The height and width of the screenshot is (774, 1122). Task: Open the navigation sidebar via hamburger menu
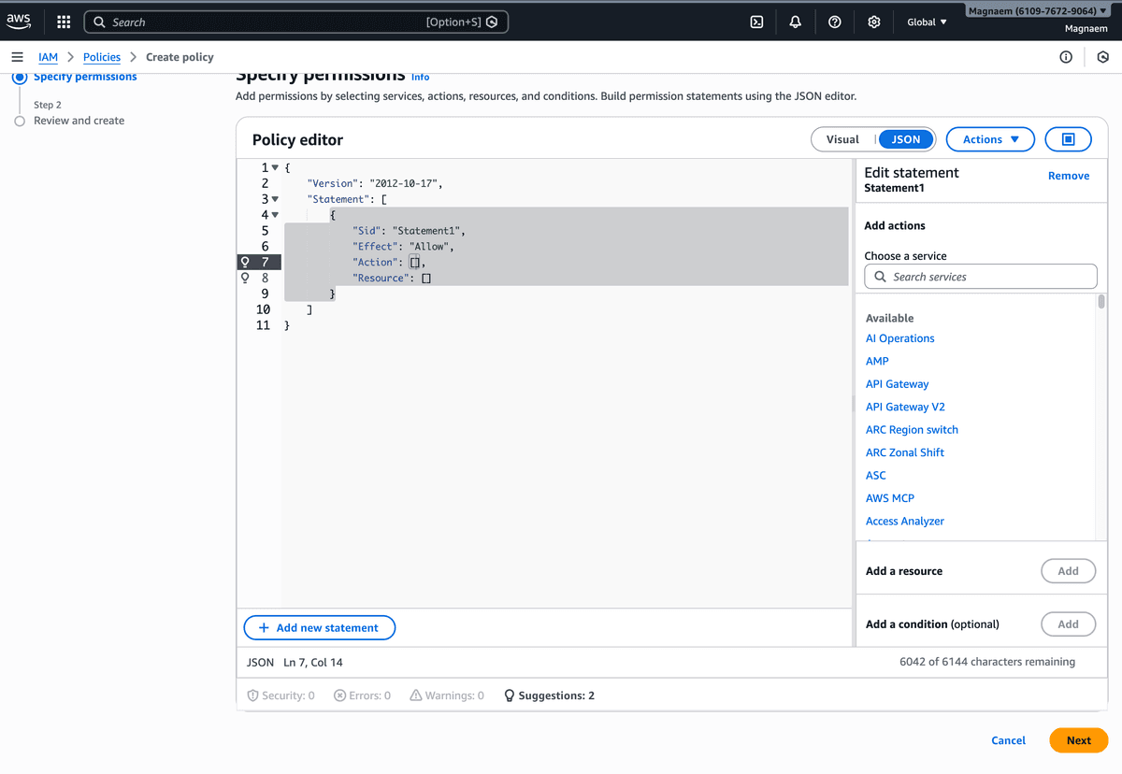click(x=17, y=56)
